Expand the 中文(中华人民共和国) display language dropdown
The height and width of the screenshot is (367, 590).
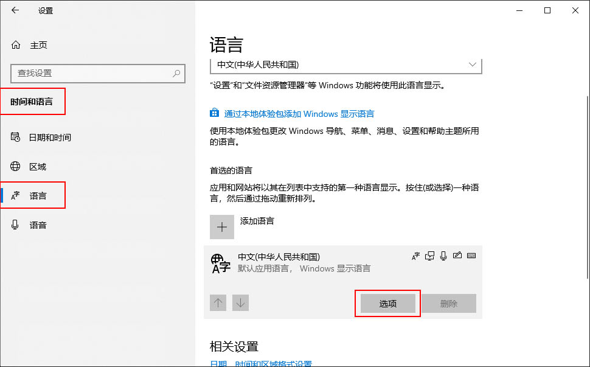coord(346,66)
